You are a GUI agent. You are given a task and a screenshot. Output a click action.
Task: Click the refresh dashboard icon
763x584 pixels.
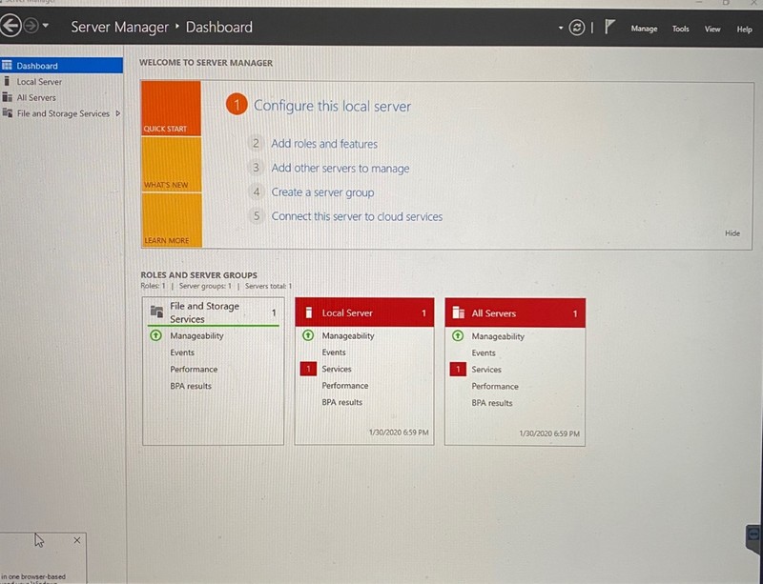577,28
